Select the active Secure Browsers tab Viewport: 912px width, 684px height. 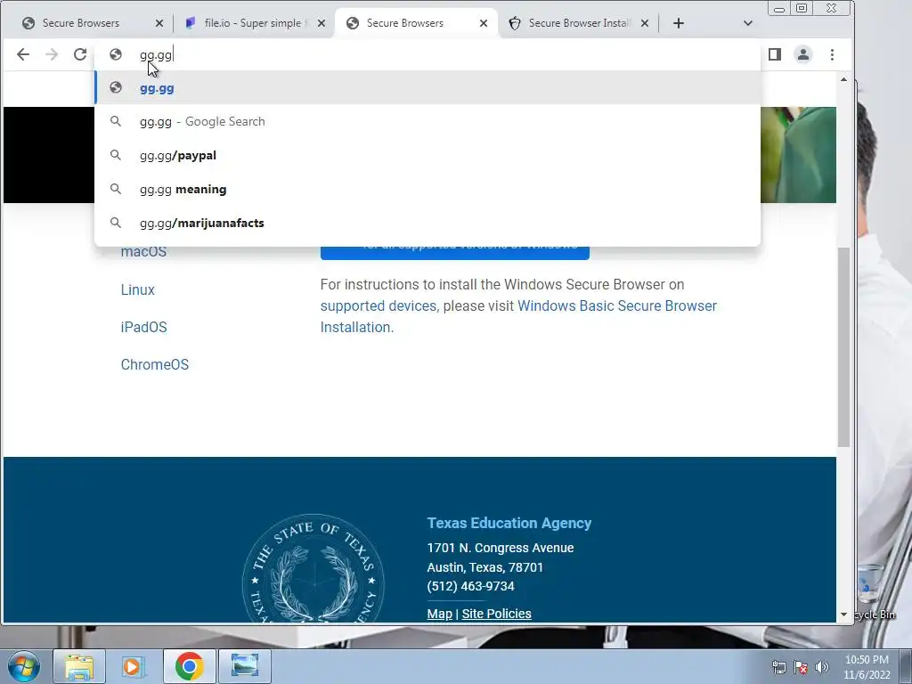tap(416, 23)
